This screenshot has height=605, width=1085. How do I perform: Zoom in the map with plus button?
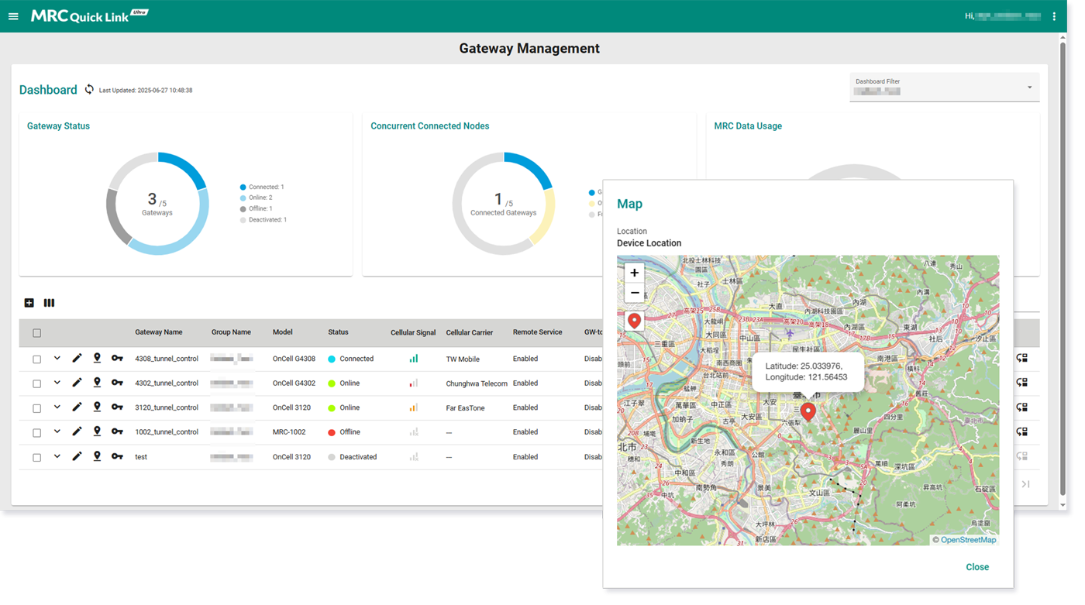634,273
